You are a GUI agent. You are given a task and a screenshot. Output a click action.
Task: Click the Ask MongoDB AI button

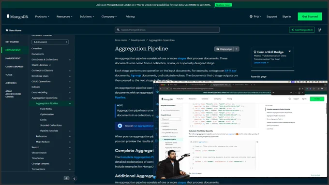pyautogui.click(x=302, y=30)
